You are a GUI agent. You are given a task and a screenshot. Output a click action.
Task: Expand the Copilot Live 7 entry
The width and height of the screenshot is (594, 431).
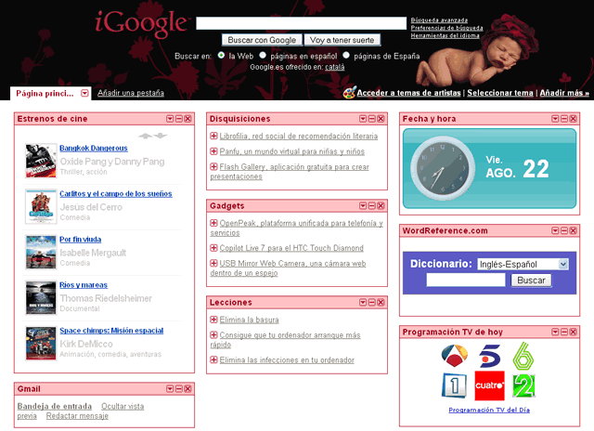coord(213,248)
